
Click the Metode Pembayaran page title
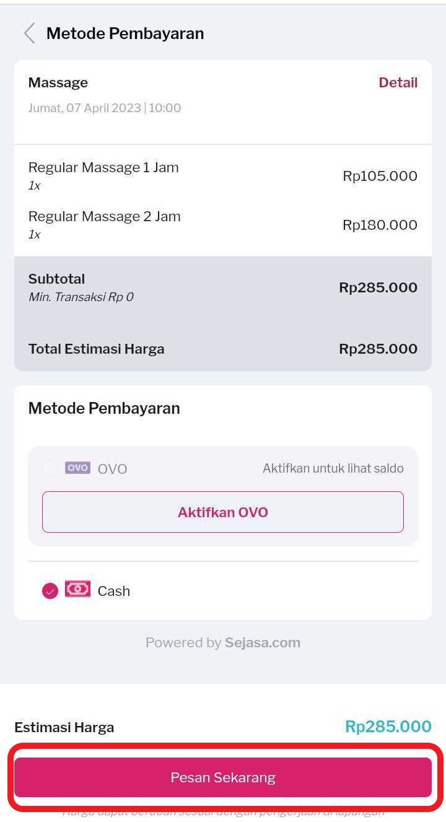click(125, 33)
